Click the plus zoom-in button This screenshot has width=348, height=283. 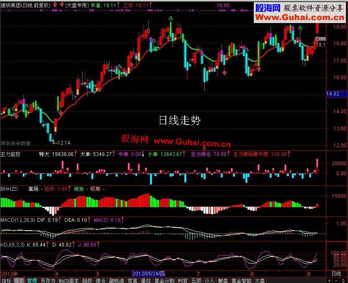(x=330, y=280)
